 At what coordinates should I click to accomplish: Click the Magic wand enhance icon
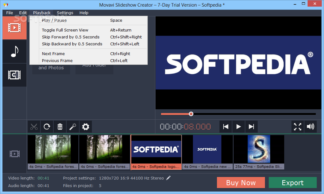pyautogui.click(x=73, y=127)
